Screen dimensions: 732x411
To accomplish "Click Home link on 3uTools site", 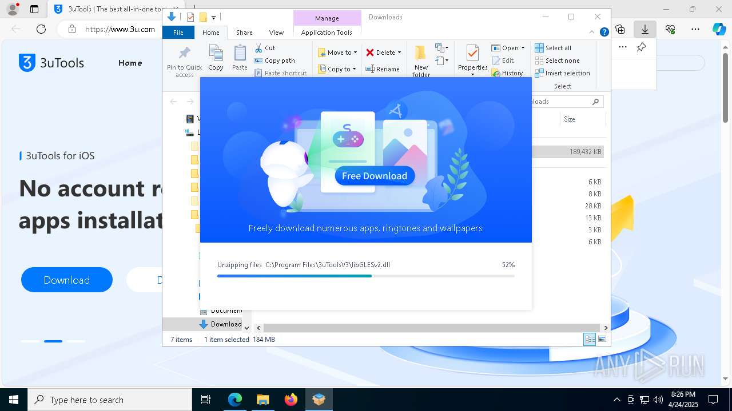I will (130, 63).
